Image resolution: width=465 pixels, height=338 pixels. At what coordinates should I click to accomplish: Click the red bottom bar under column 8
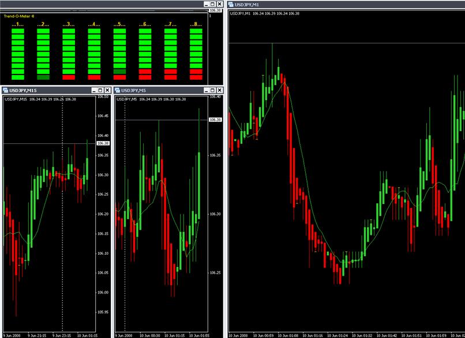coord(196,77)
